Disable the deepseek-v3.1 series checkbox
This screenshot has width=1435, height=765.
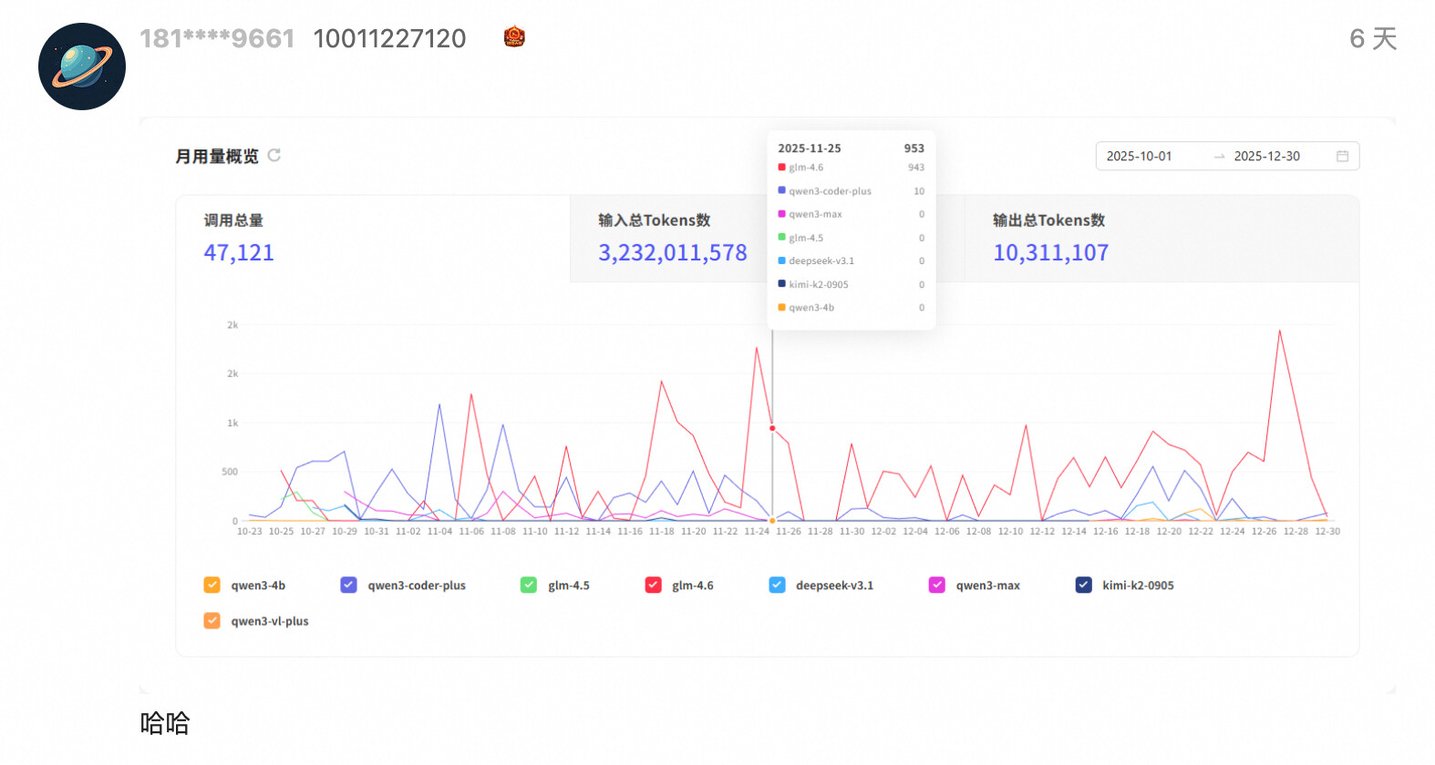pyautogui.click(x=777, y=585)
